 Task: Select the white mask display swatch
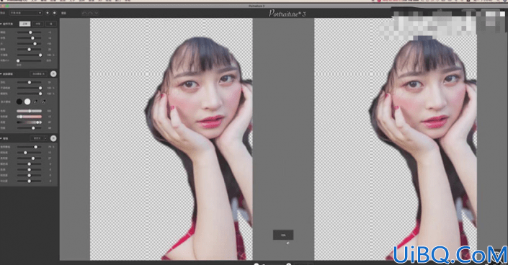27,102
